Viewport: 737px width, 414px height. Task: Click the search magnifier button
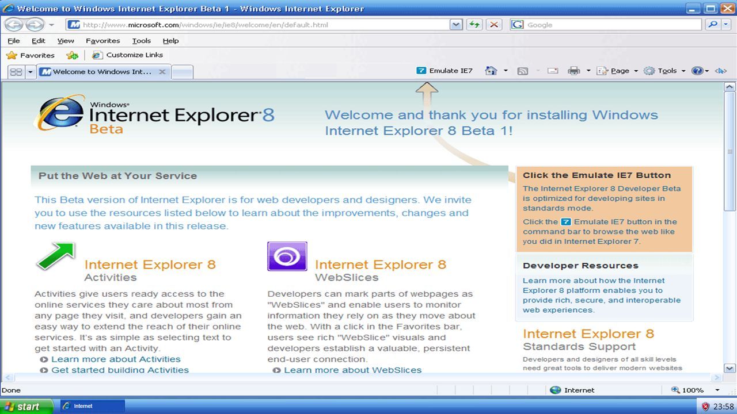click(x=713, y=25)
